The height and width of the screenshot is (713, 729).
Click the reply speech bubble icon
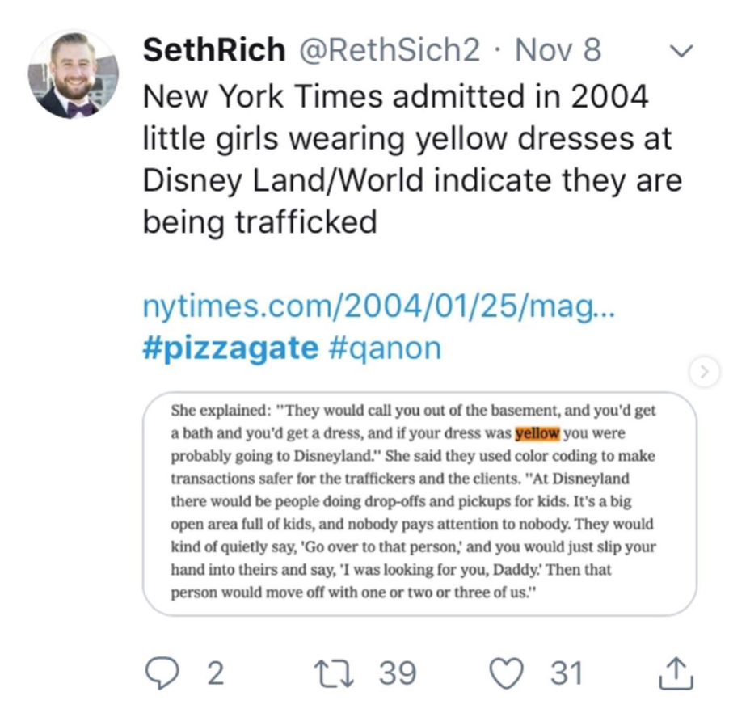[x=165, y=673]
